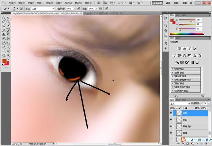Open layer blend mode dropdown
212x146 pixels.
(180, 104)
